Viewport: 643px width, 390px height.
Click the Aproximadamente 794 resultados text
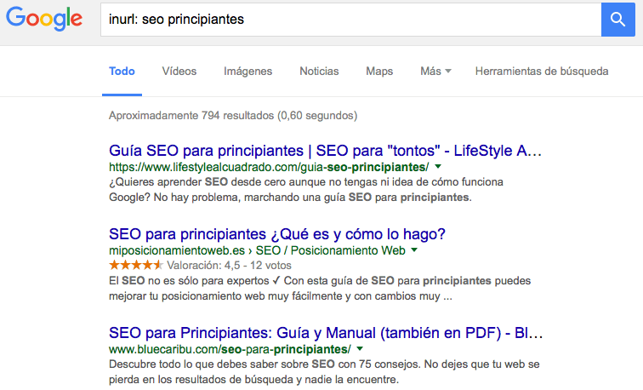coord(233,115)
